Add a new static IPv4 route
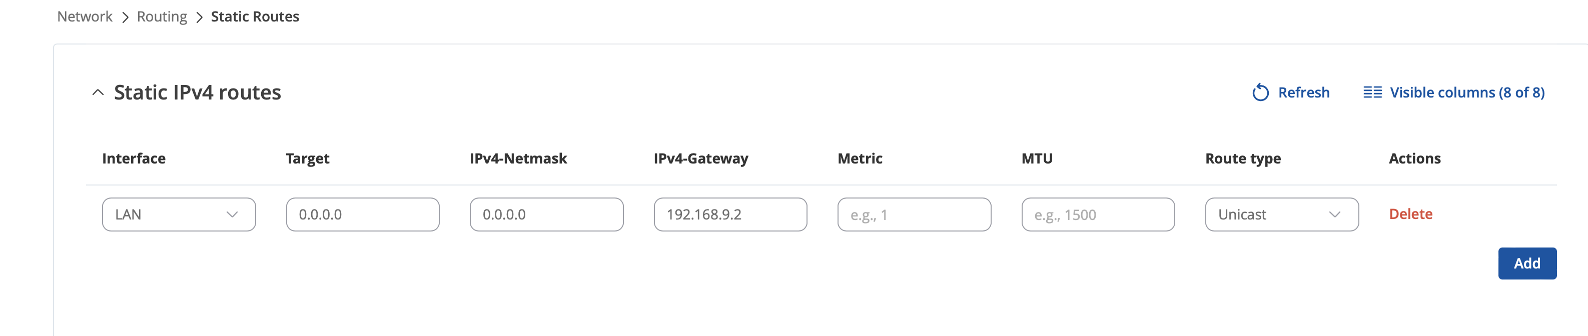This screenshot has width=1588, height=336. [1527, 263]
